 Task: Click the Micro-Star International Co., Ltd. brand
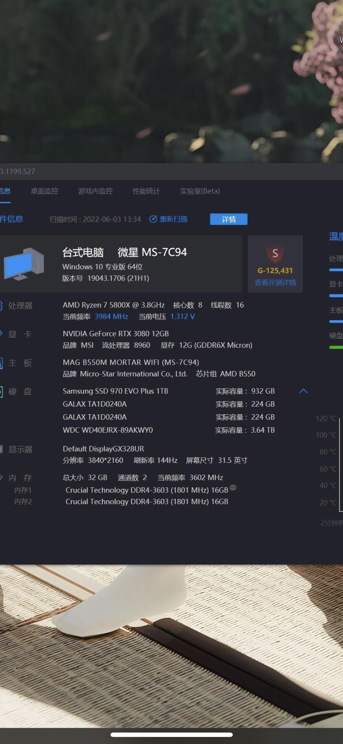[134, 374]
